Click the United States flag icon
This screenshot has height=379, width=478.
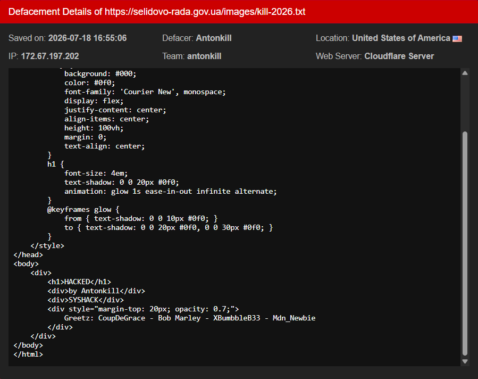[457, 38]
